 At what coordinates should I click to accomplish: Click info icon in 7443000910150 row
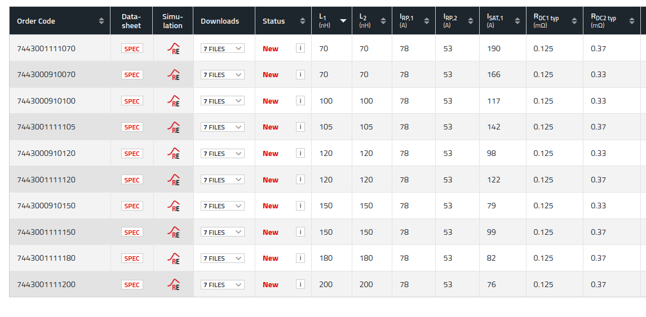click(300, 206)
